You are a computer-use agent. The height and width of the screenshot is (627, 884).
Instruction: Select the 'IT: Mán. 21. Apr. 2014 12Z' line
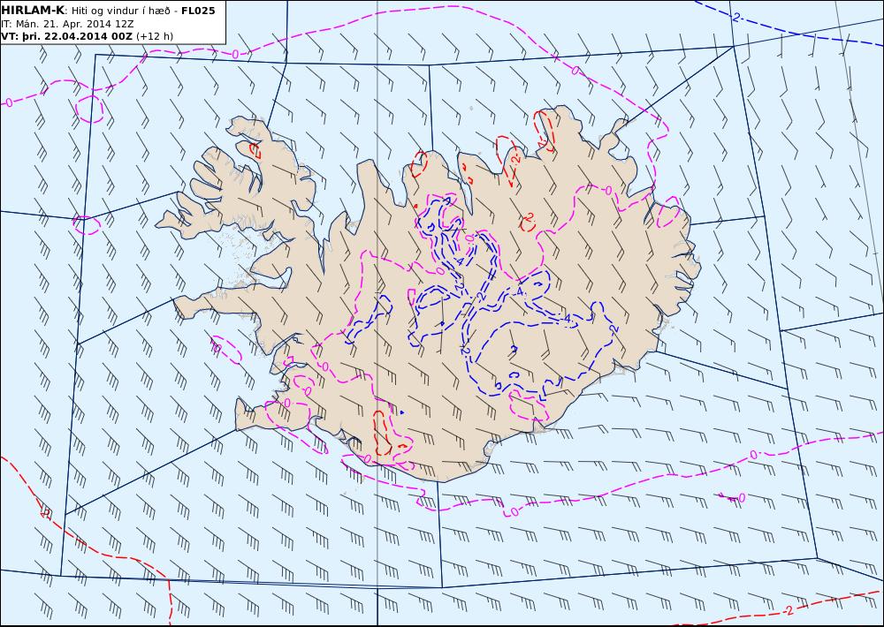(x=67, y=24)
